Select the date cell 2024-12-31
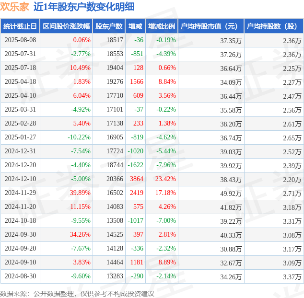The image size is (304, 298). point(20,151)
